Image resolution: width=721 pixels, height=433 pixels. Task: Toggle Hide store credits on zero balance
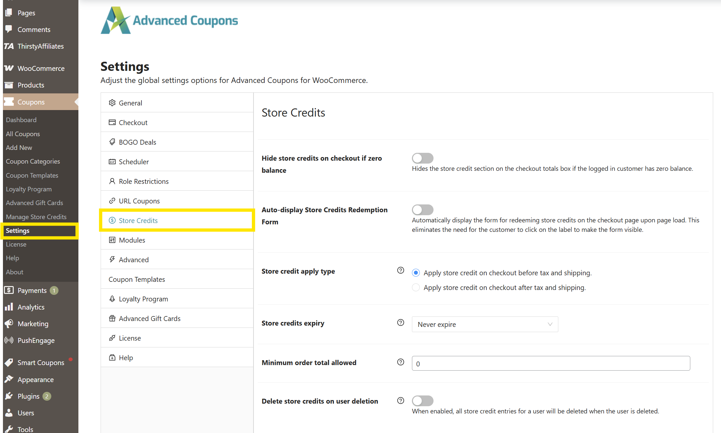coord(422,158)
